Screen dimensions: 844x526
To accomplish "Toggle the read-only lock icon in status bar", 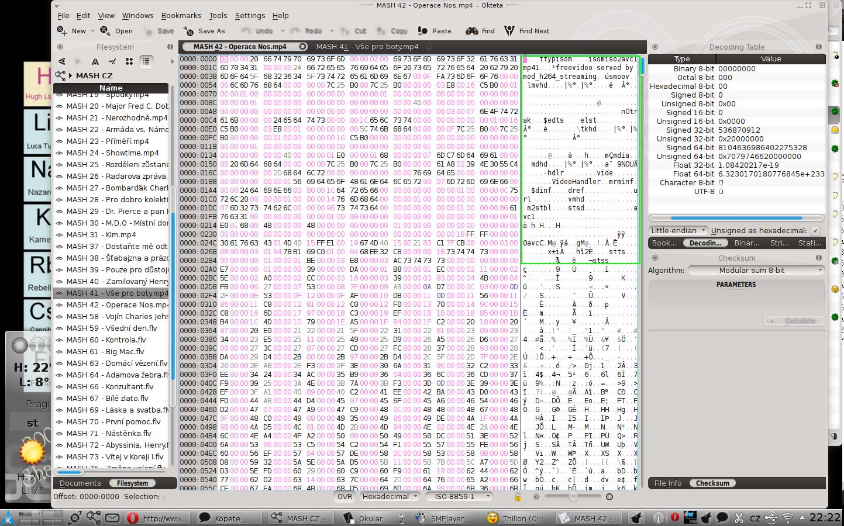I will (x=518, y=497).
